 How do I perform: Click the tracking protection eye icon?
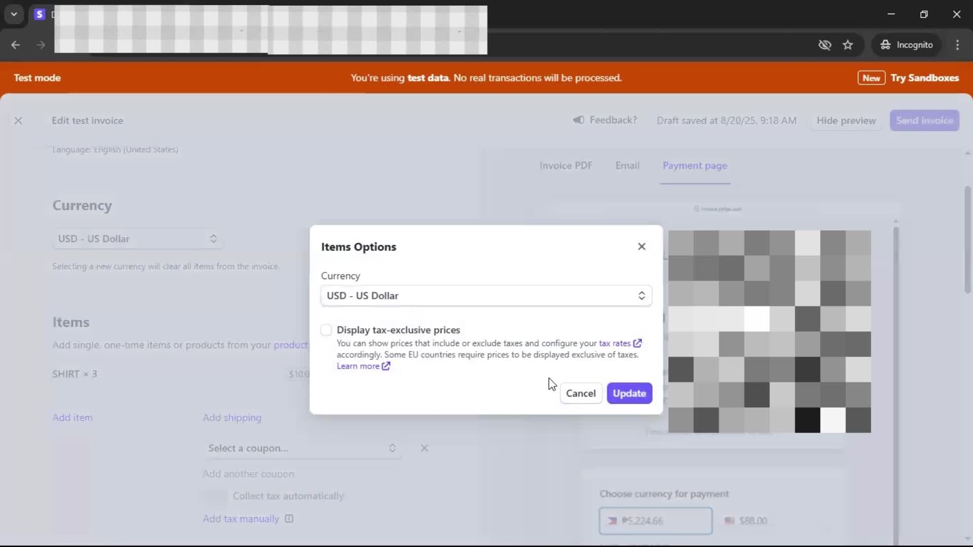(825, 45)
